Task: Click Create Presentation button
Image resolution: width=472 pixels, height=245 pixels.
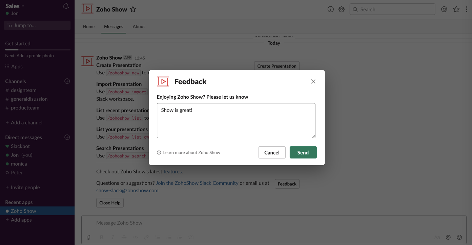Action: click(276, 66)
